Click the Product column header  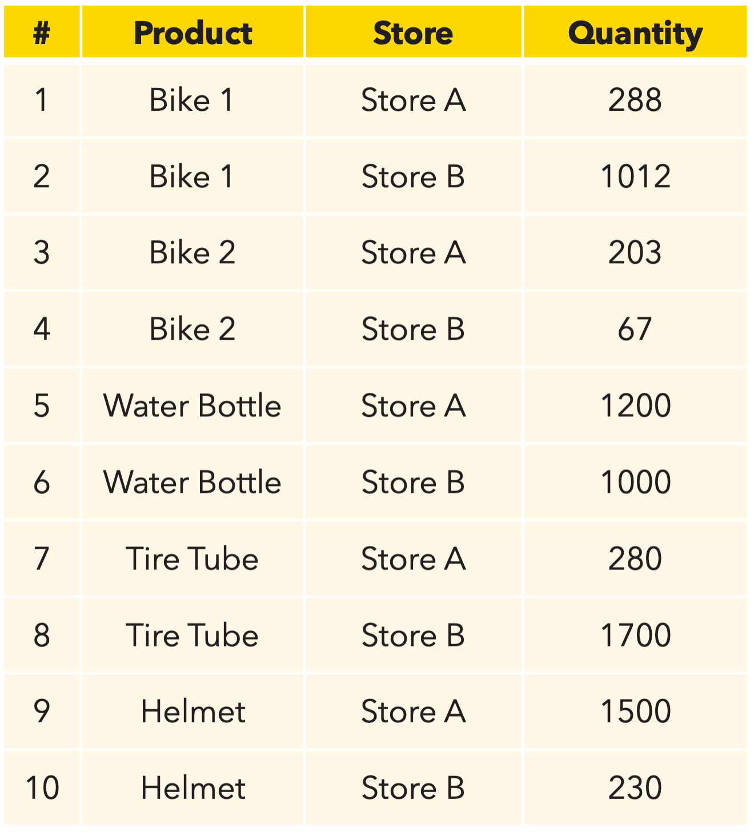coord(192,33)
